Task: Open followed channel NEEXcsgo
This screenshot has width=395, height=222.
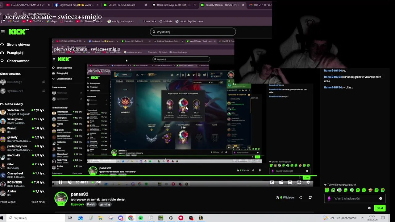Action: 23,82
